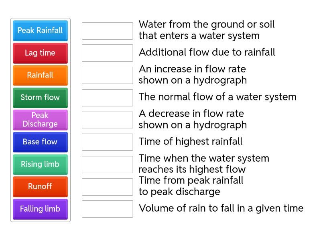Click the 'Additional flow due to rainfall' definition text
The width and height of the screenshot is (321, 240).
(207, 52)
